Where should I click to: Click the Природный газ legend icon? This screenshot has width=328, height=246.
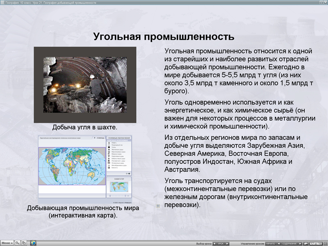[x=109, y=145]
